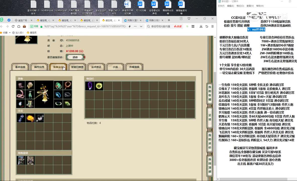
Task: Click the second 地煞星册 card thumbnail
Action: [30, 160]
